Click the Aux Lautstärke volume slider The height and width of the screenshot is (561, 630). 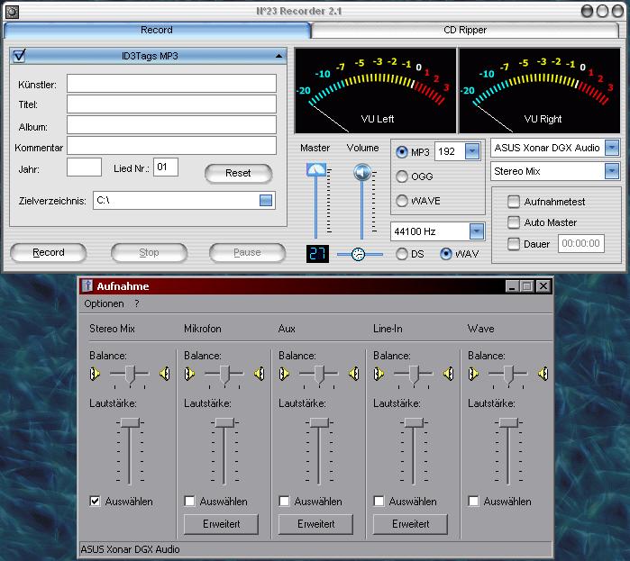(319, 422)
